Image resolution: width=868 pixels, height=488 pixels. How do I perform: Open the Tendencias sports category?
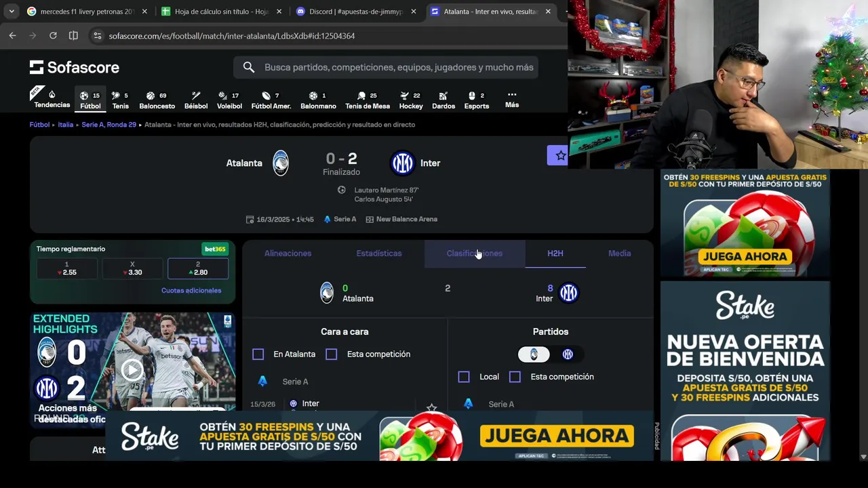coord(52,100)
